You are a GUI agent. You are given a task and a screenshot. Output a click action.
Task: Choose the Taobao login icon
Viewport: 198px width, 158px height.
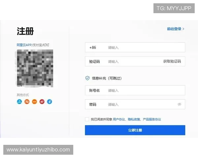coord(27,102)
